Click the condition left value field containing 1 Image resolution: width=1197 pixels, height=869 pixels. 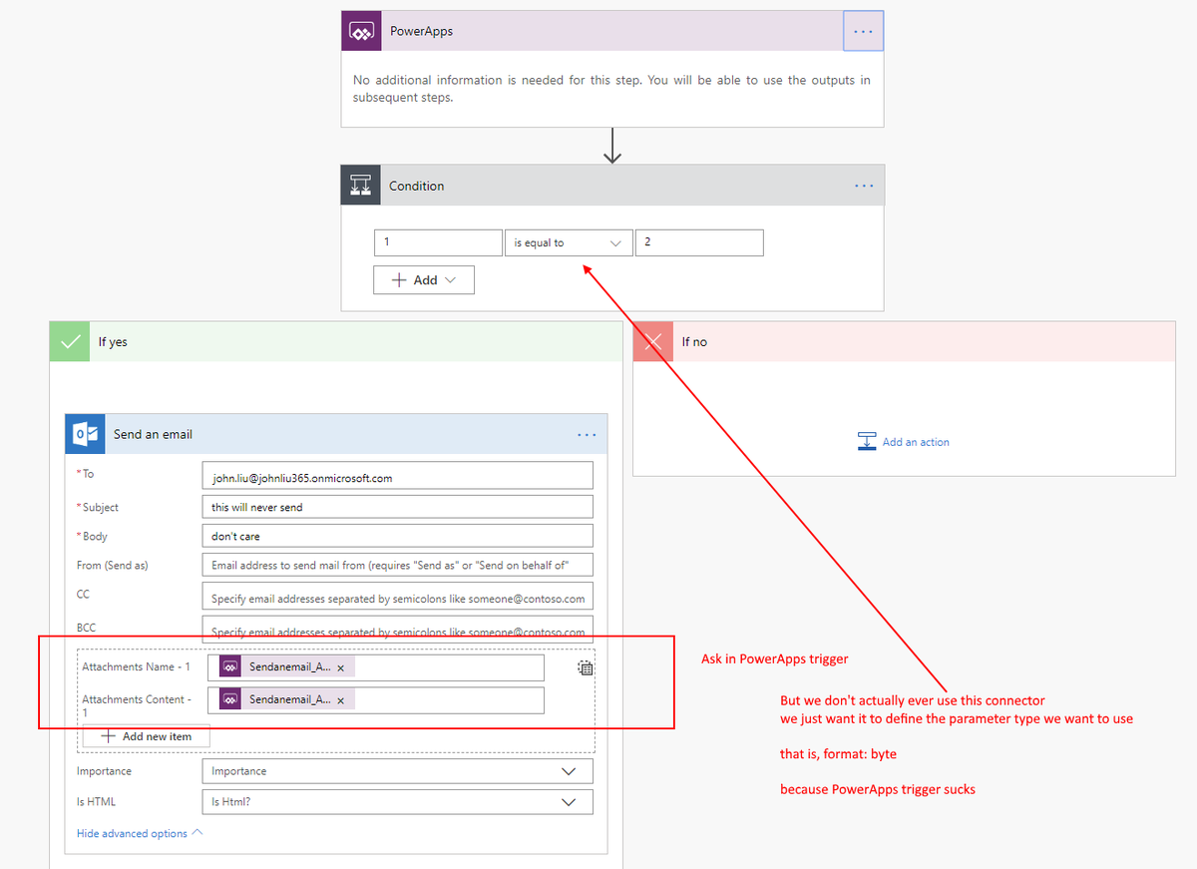[x=438, y=243]
